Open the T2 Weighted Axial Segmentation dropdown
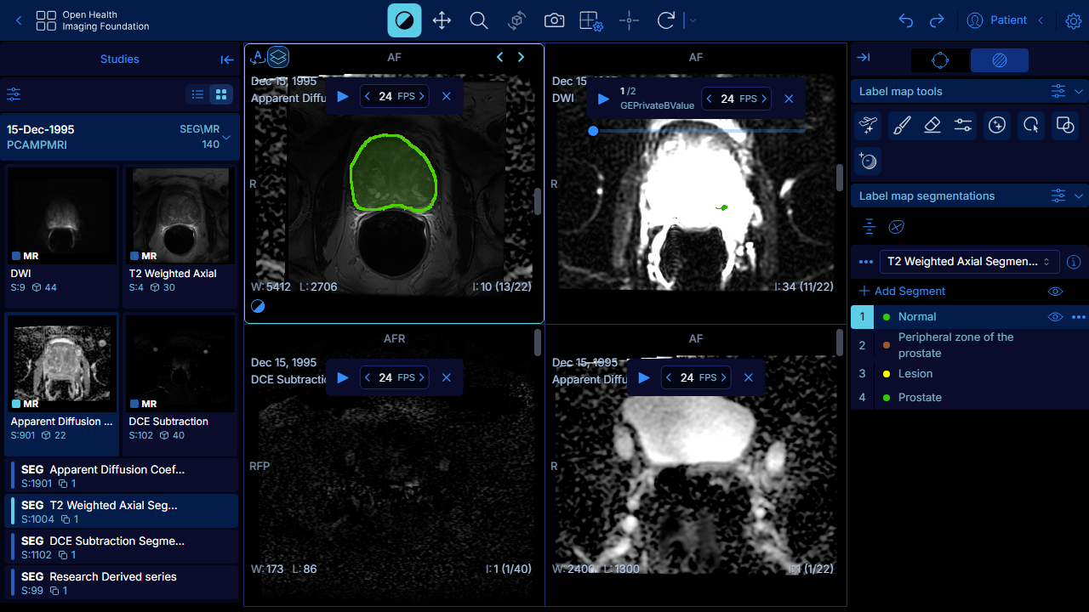This screenshot has width=1089, height=612. pos(970,261)
